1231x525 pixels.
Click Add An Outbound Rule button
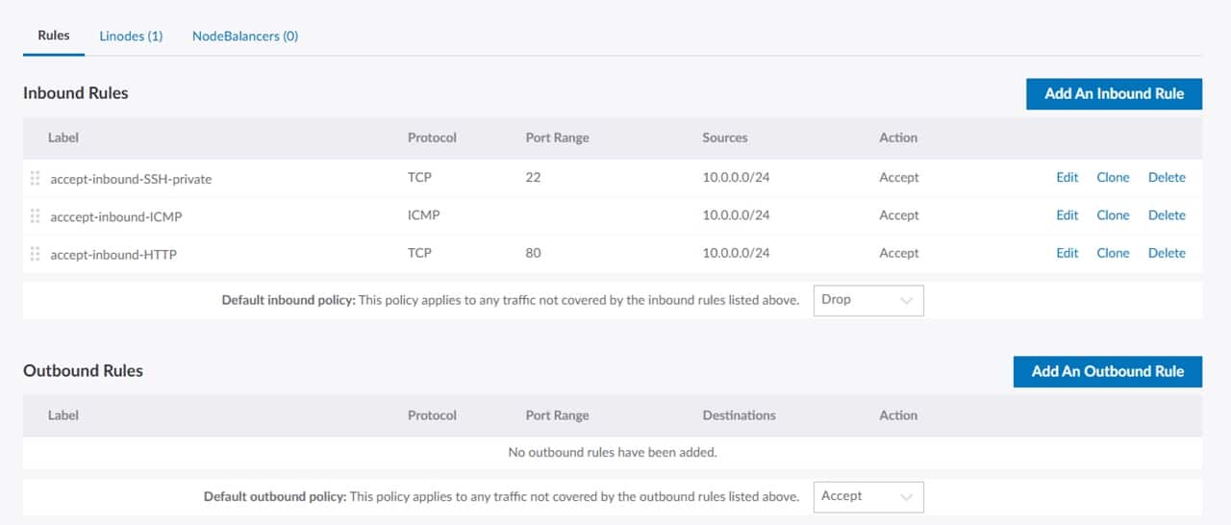click(x=1107, y=371)
